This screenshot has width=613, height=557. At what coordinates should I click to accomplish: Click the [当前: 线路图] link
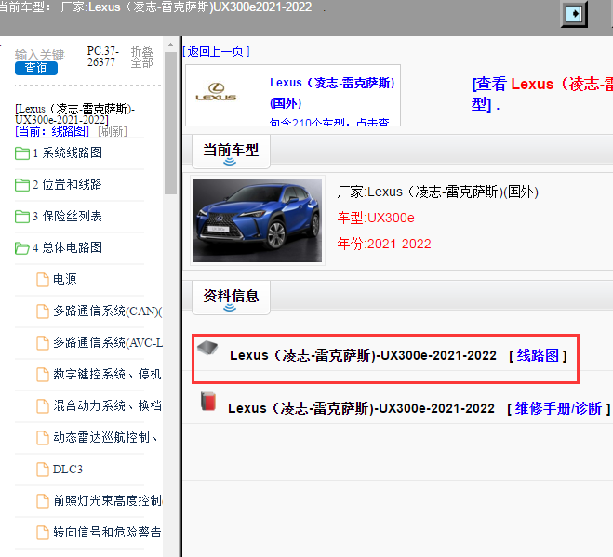(x=52, y=131)
